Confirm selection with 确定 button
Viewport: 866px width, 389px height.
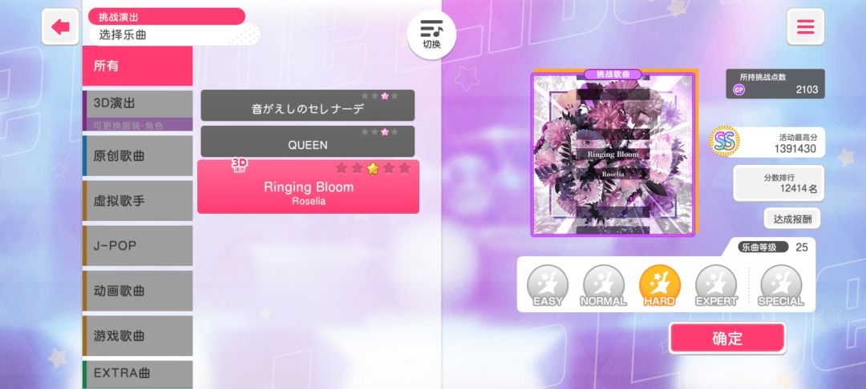point(727,338)
